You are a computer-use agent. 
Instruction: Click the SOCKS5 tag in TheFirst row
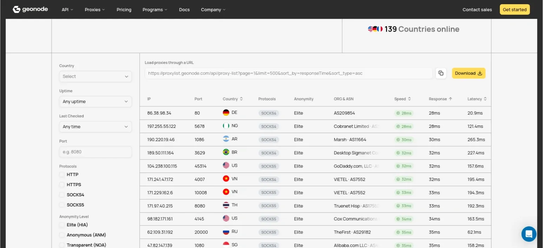(x=269, y=232)
